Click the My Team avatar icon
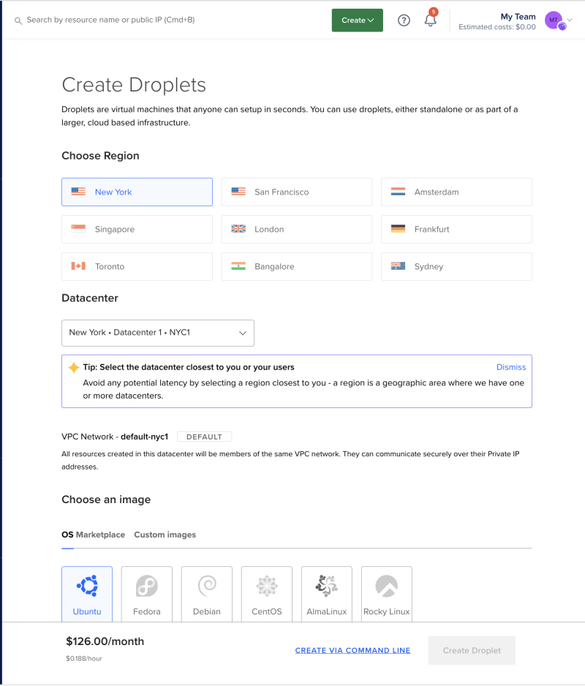585x686 pixels. tap(555, 20)
